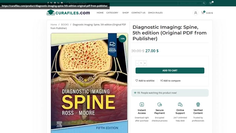This screenshot has height=133, width=236.
Task: Click the Curafiles graduation cap logo
Action: [x=51, y=13]
